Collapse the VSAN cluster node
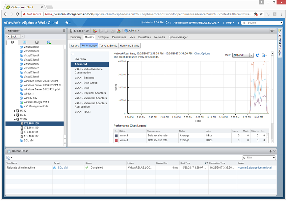The width and height of the screenshot is (287, 201). point(15,119)
